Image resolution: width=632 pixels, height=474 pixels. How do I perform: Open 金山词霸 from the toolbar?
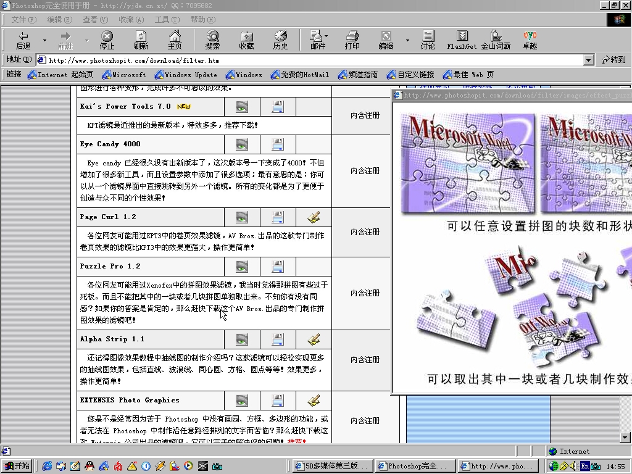click(x=496, y=40)
